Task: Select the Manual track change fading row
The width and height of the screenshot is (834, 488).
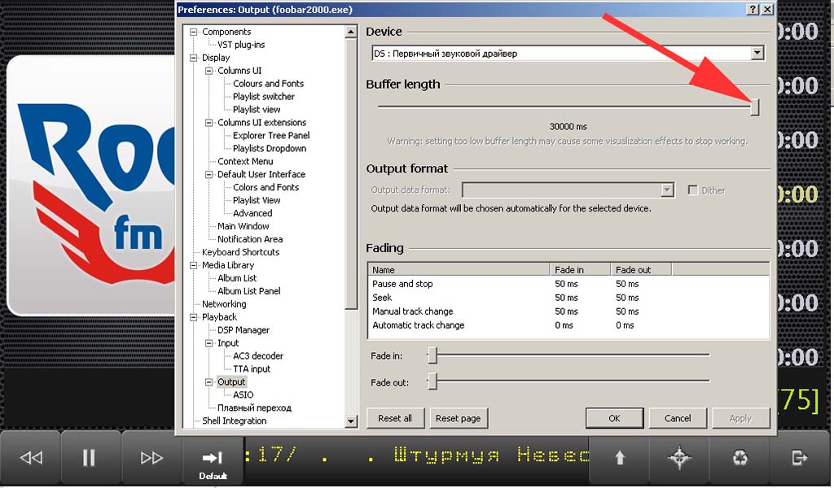Action: 412,312
